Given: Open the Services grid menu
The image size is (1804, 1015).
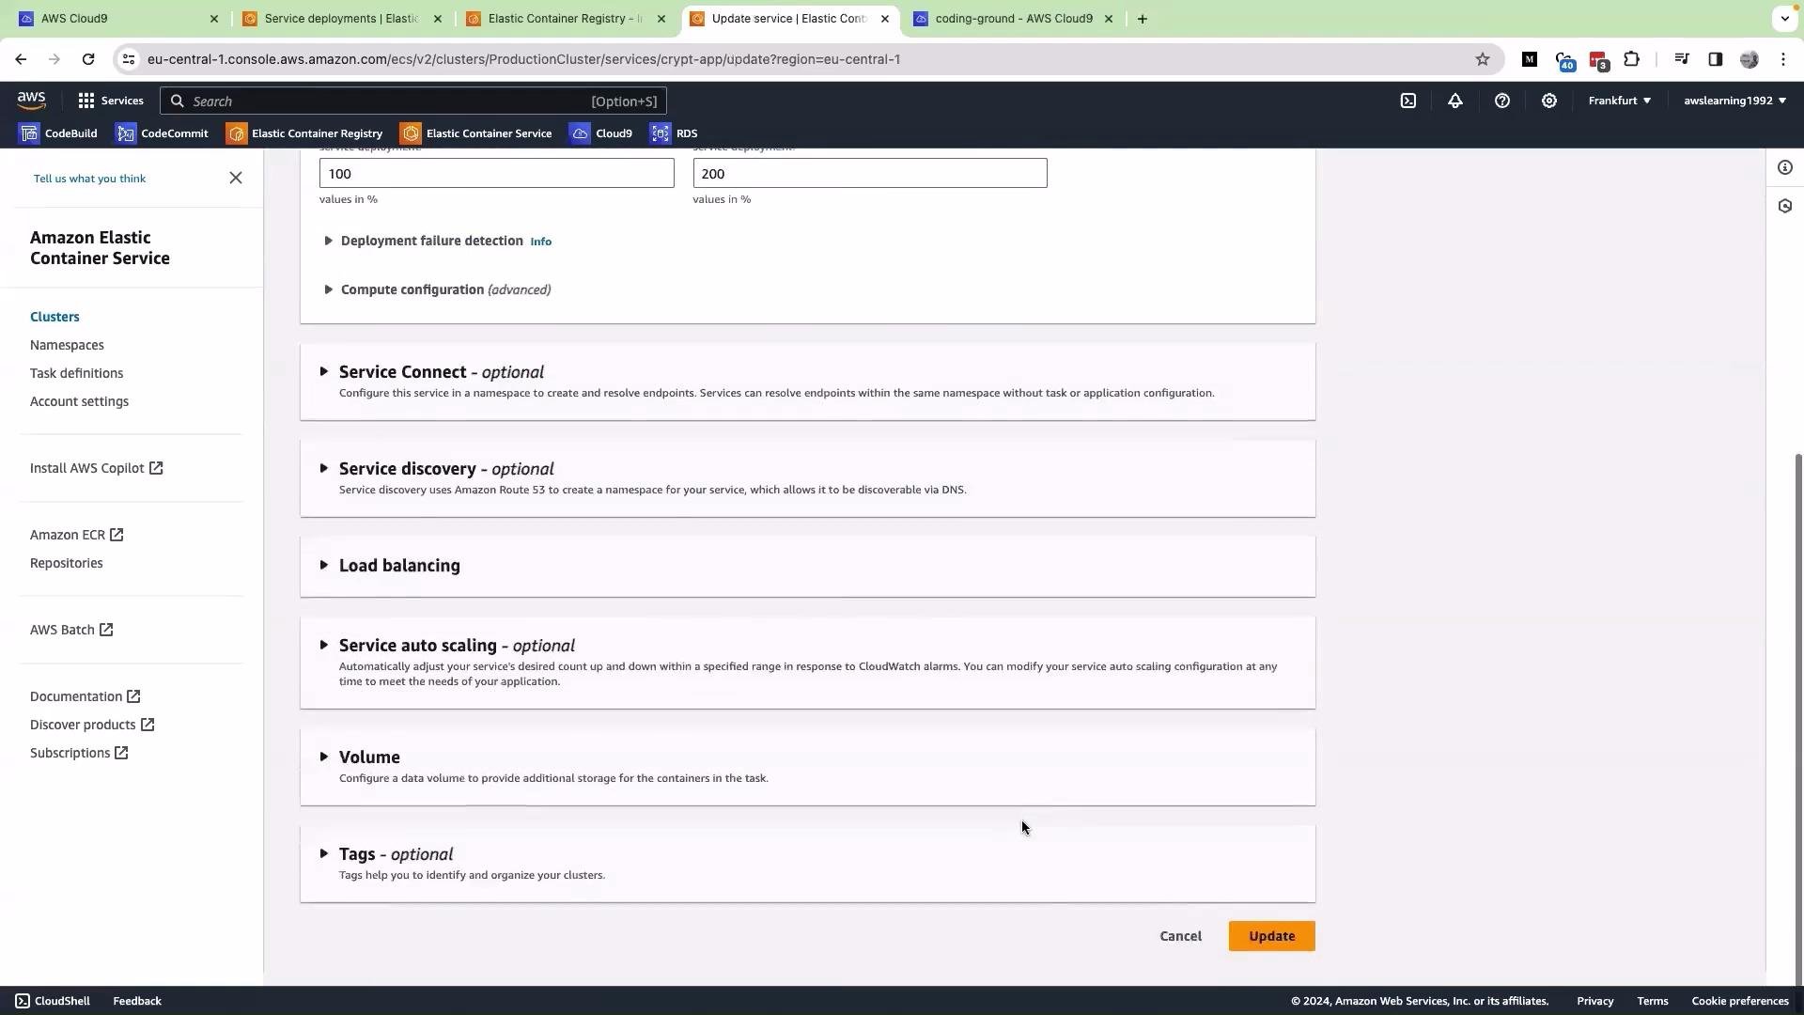Looking at the screenshot, I should point(111,101).
